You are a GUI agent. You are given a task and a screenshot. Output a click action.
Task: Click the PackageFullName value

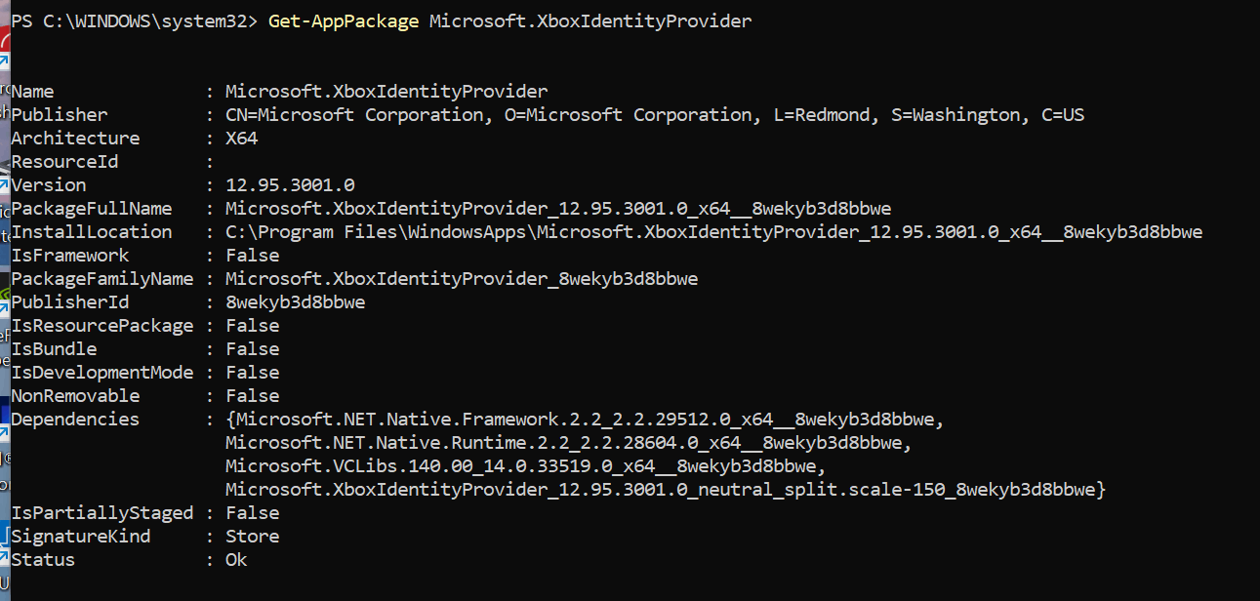pyautogui.click(x=558, y=209)
